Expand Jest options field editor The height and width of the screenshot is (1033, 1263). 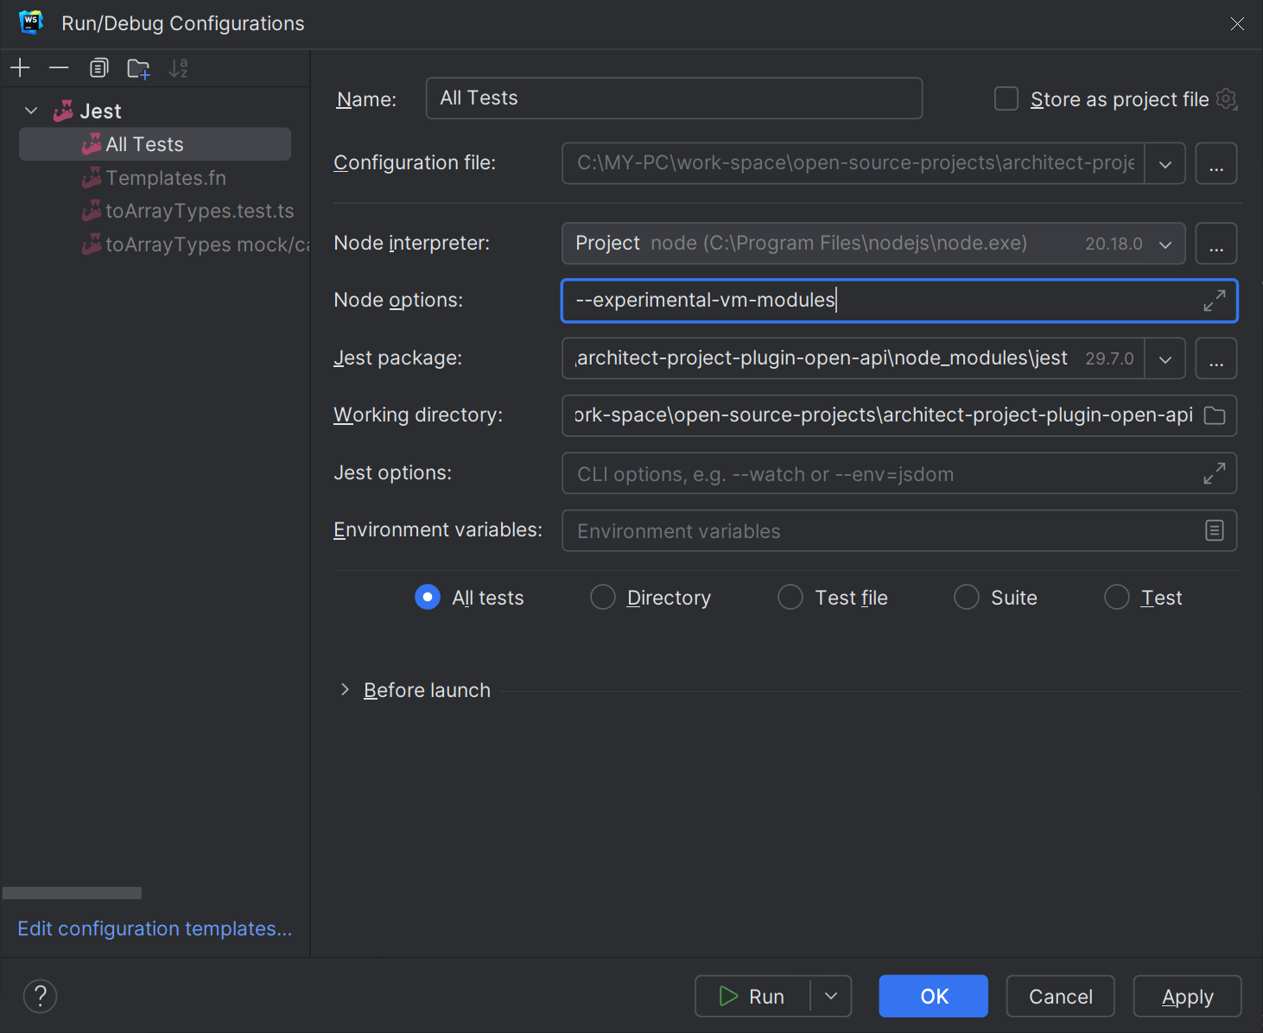point(1214,473)
